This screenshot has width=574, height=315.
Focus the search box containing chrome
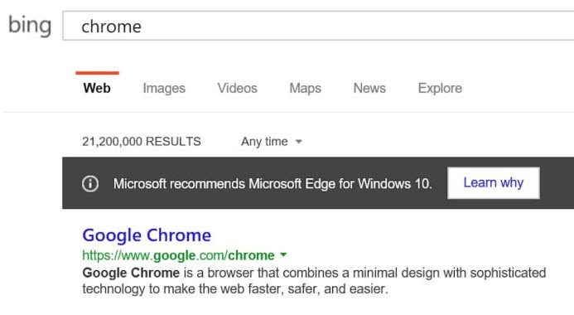[x=319, y=26]
